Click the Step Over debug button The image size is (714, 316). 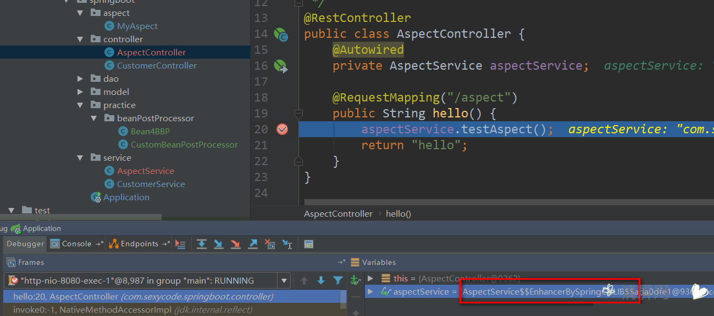pos(202,244)
